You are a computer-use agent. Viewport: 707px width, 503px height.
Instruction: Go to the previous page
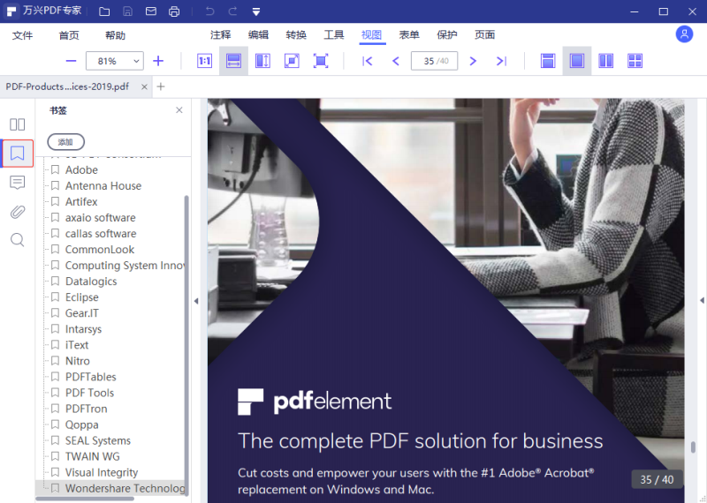[396, 61]
